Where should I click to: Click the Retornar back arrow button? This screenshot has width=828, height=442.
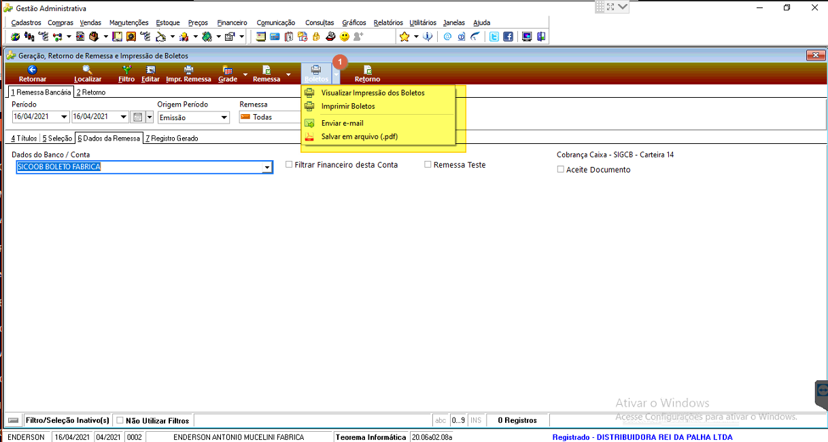point(33,73)
